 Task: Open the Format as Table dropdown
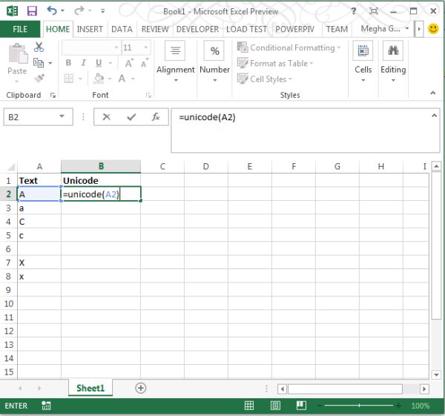pyautogui.click(x=275, y=63)
